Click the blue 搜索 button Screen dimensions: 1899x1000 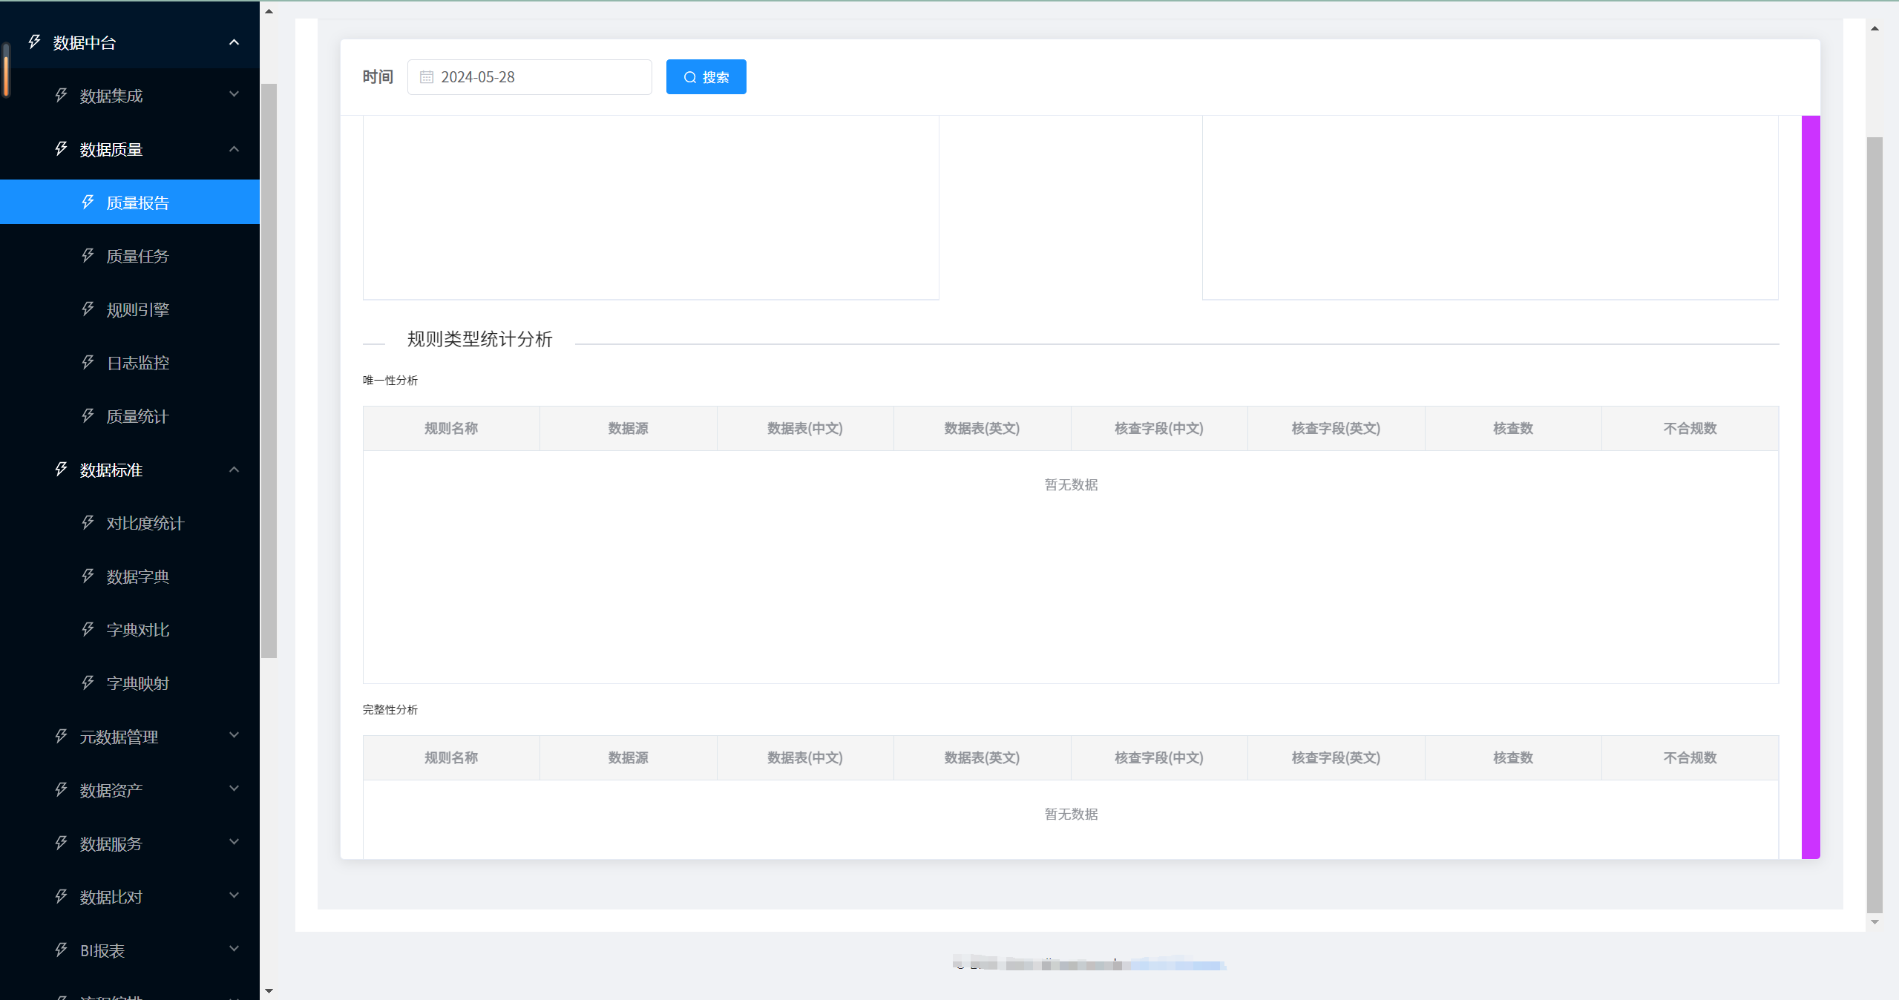tap(706, 77)
